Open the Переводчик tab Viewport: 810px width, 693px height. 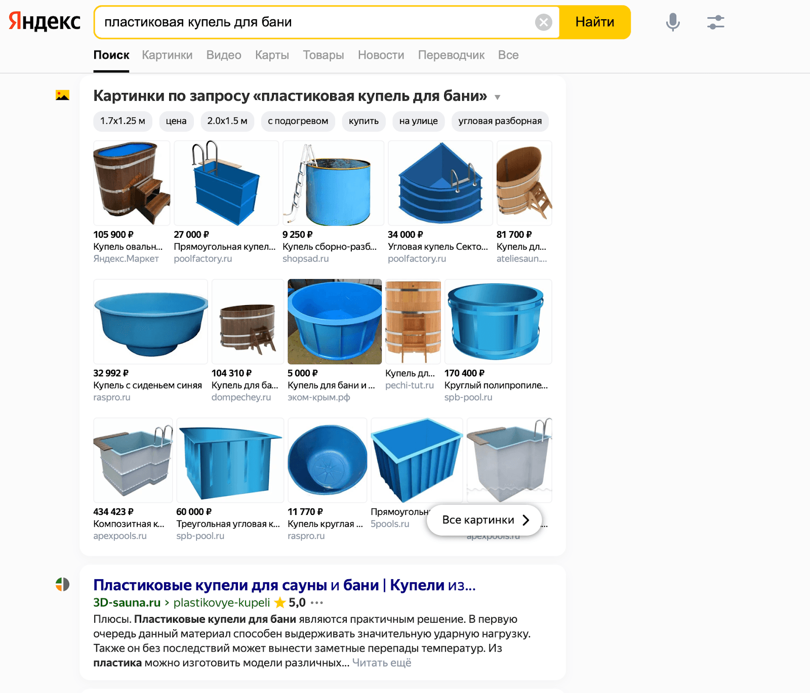(x=451, y=55)
